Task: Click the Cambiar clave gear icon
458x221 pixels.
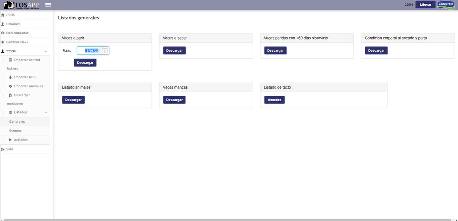Action: pyautogui.click(x=3, y=42)
